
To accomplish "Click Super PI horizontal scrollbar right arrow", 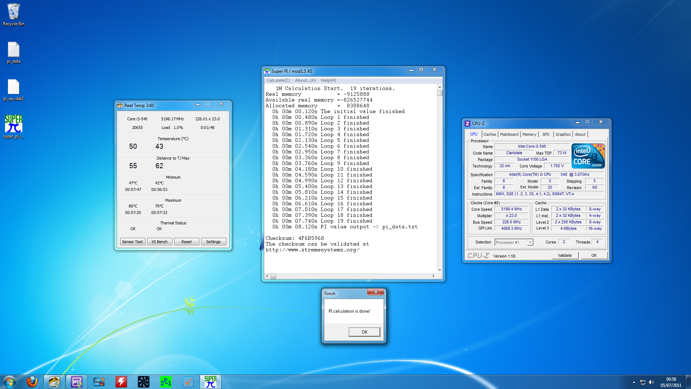I will 433,276.
